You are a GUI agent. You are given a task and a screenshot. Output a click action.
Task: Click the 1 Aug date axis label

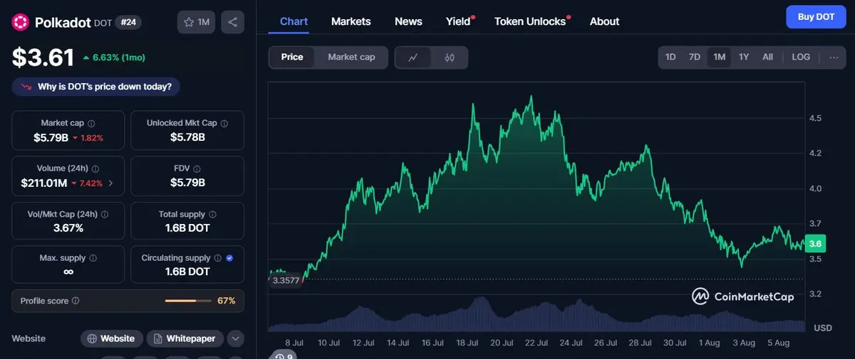pos(709,343)
